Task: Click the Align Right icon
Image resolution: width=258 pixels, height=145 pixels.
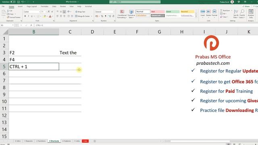Action: (64, 16)
